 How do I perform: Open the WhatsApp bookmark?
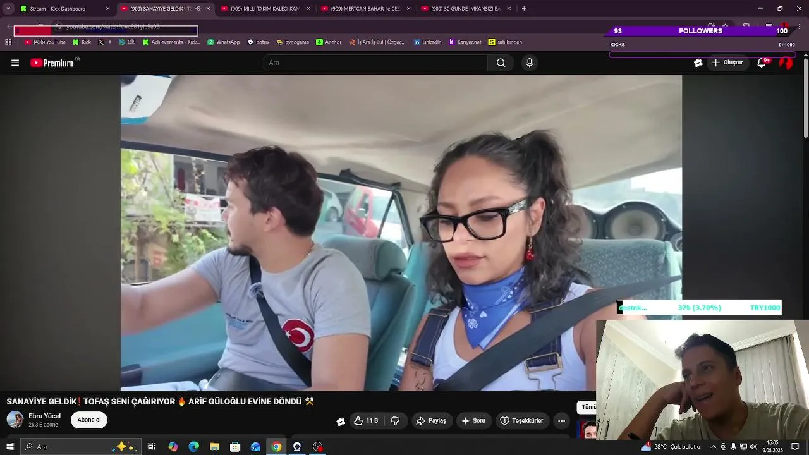coord(224,42)
